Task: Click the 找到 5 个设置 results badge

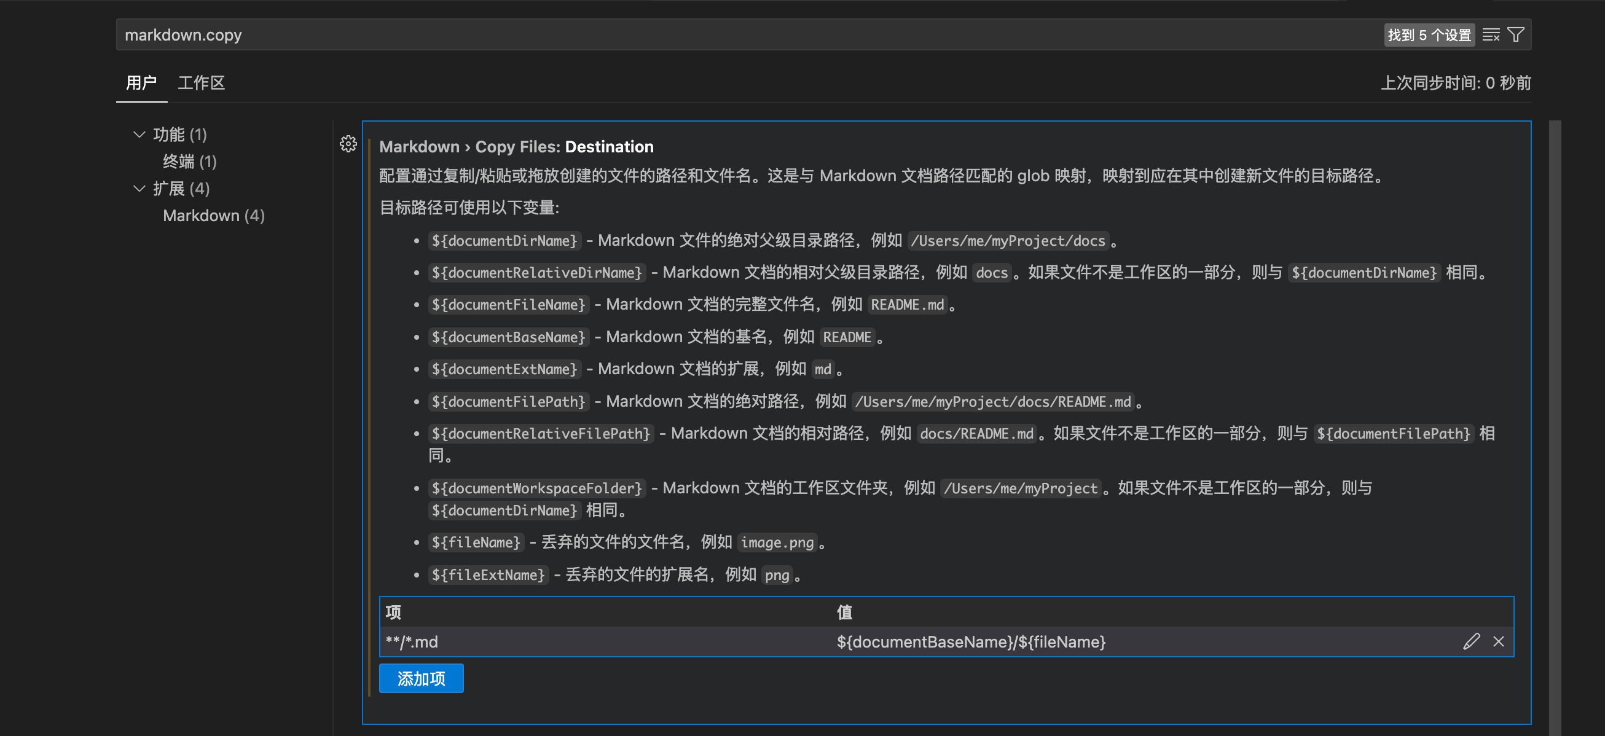Action: 1429,35
